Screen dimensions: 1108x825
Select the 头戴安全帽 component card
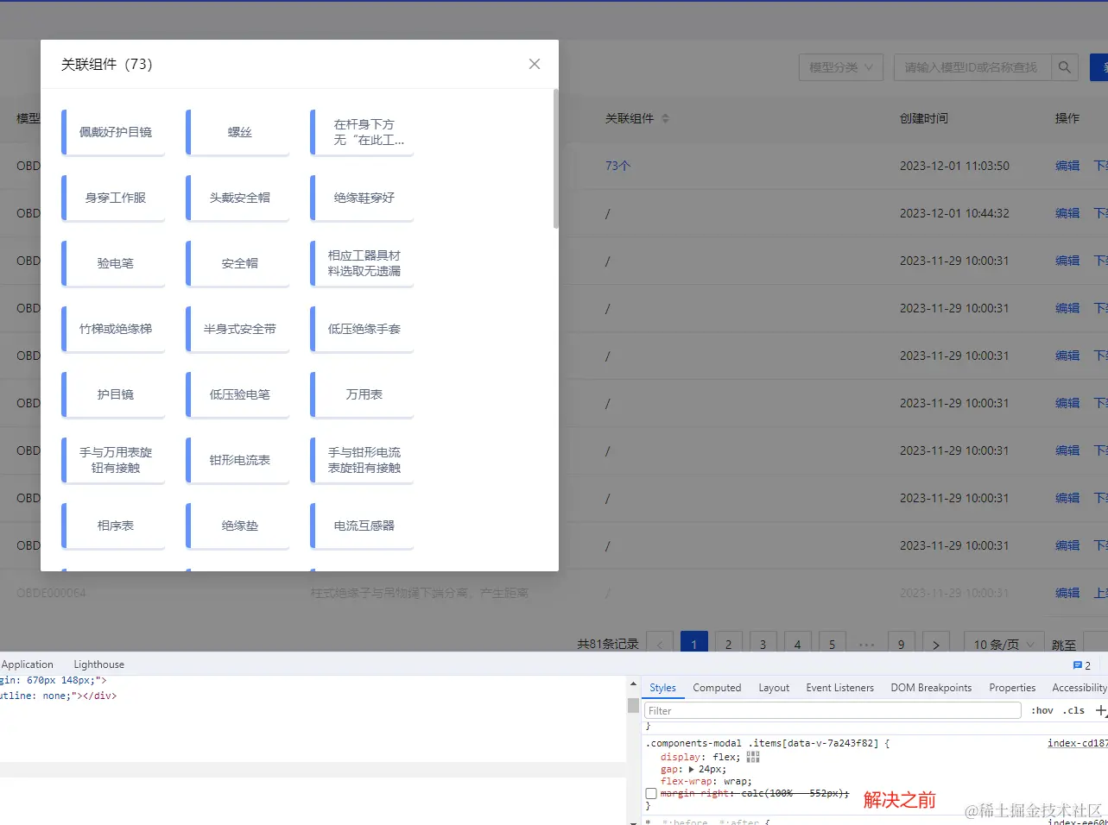[x=237, y=198]
